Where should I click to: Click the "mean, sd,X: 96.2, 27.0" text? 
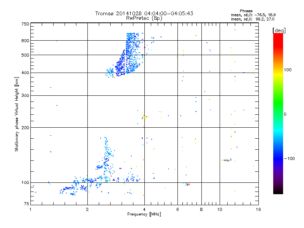pos(253,19)
